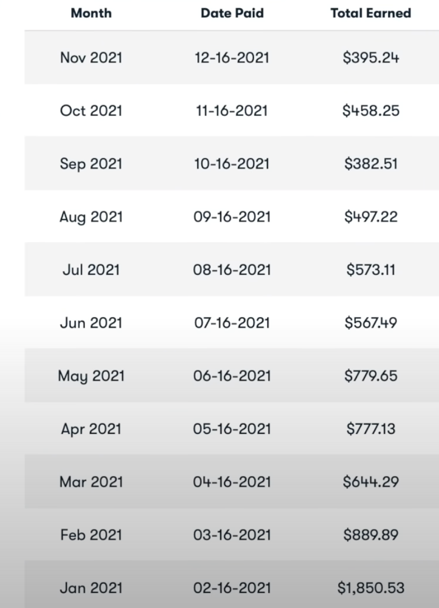439x608 pixels.
Task: Click the Oct 2021 row label
Action: click(91, 111)
